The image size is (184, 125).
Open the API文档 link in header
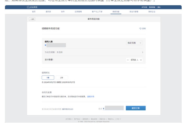(144, 7)
